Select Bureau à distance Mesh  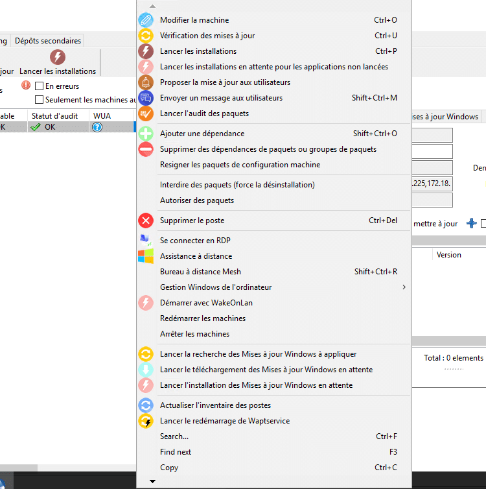click(x=274, y=272)
